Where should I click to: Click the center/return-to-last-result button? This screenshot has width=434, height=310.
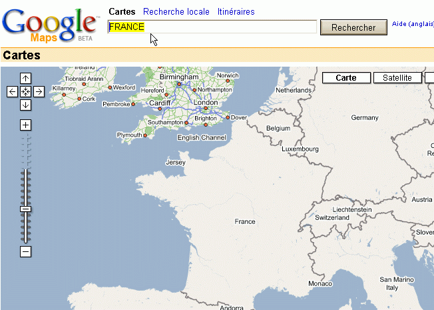[25, 92]
